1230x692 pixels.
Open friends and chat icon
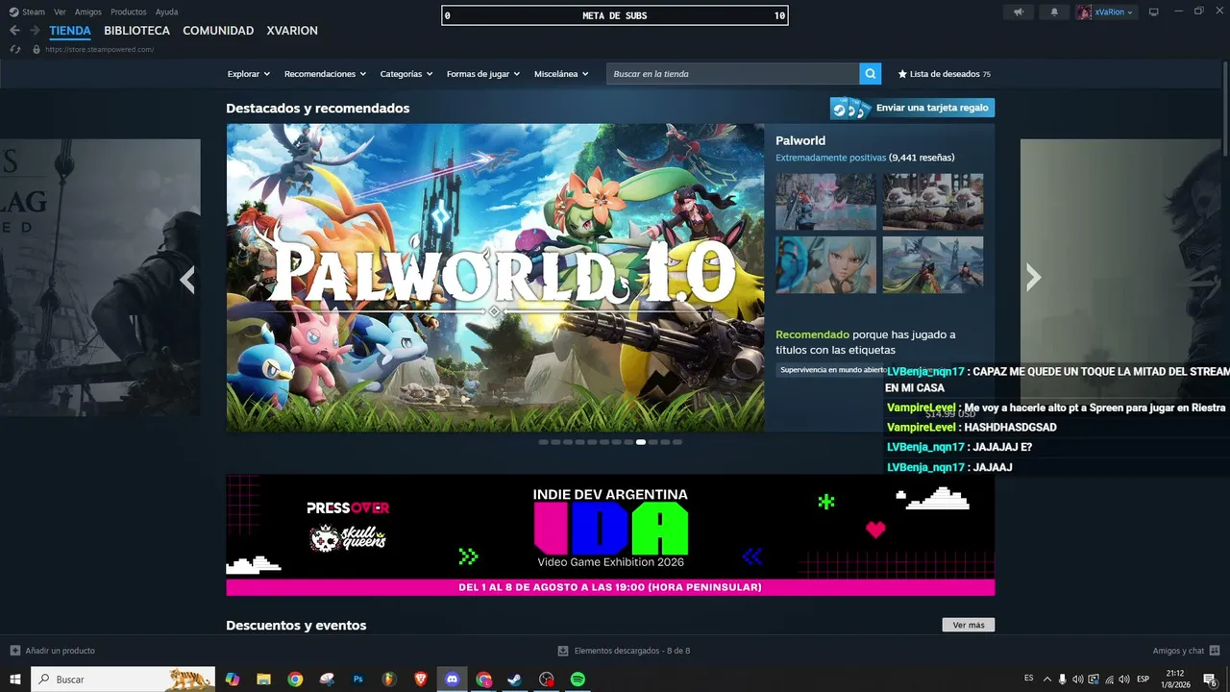click(1215, 651)
